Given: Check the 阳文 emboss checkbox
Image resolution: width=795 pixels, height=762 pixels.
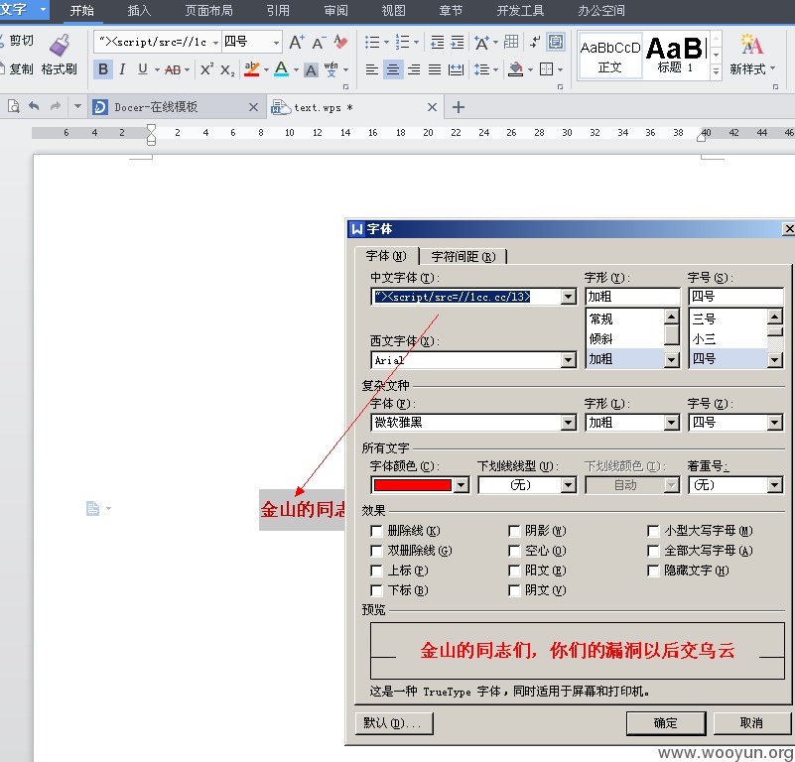Looking at the screenshot, I should (514, 571).
